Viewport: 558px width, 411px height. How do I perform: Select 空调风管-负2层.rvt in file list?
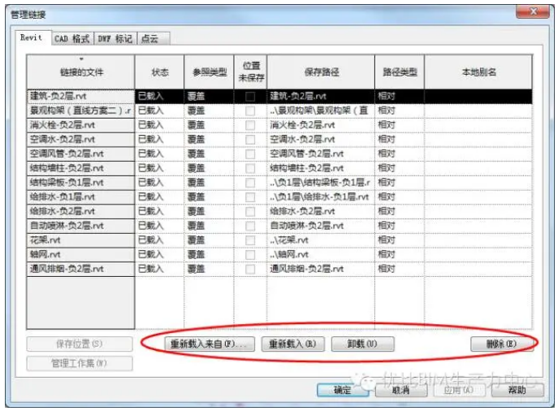80,154
